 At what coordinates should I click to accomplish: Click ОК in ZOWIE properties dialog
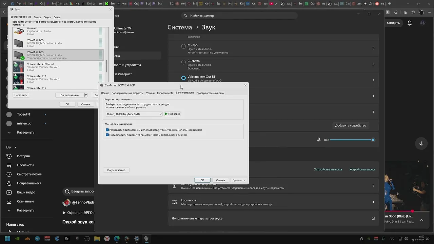click(202, 180)
